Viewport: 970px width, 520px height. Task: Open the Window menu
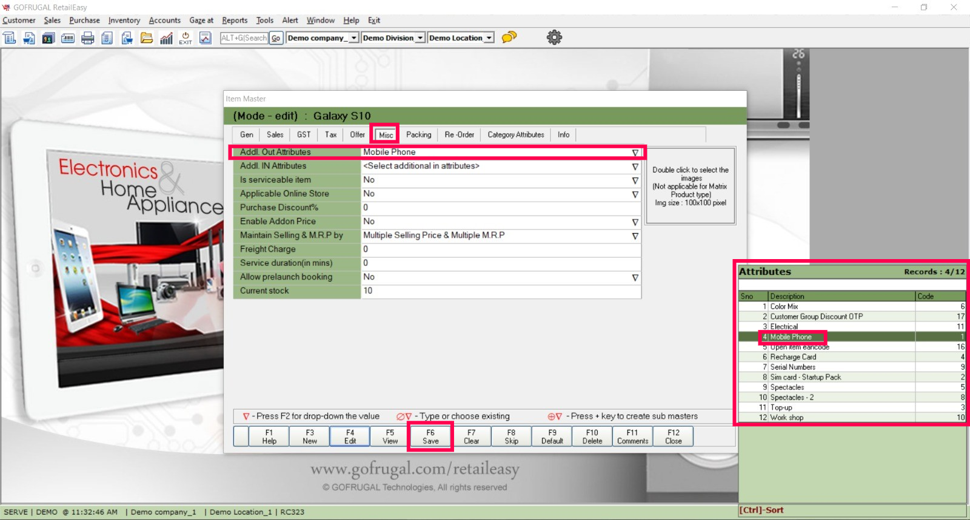[x=321, y=21]
